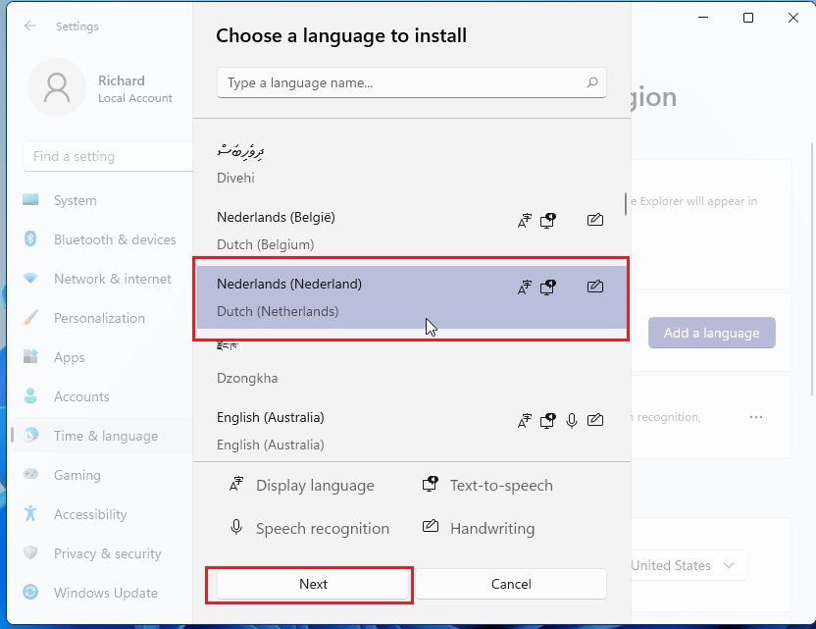Click the search magnifier icon in language box
Image resolution: width=816 pixels, height=629 pixels.
click(591, 83)
